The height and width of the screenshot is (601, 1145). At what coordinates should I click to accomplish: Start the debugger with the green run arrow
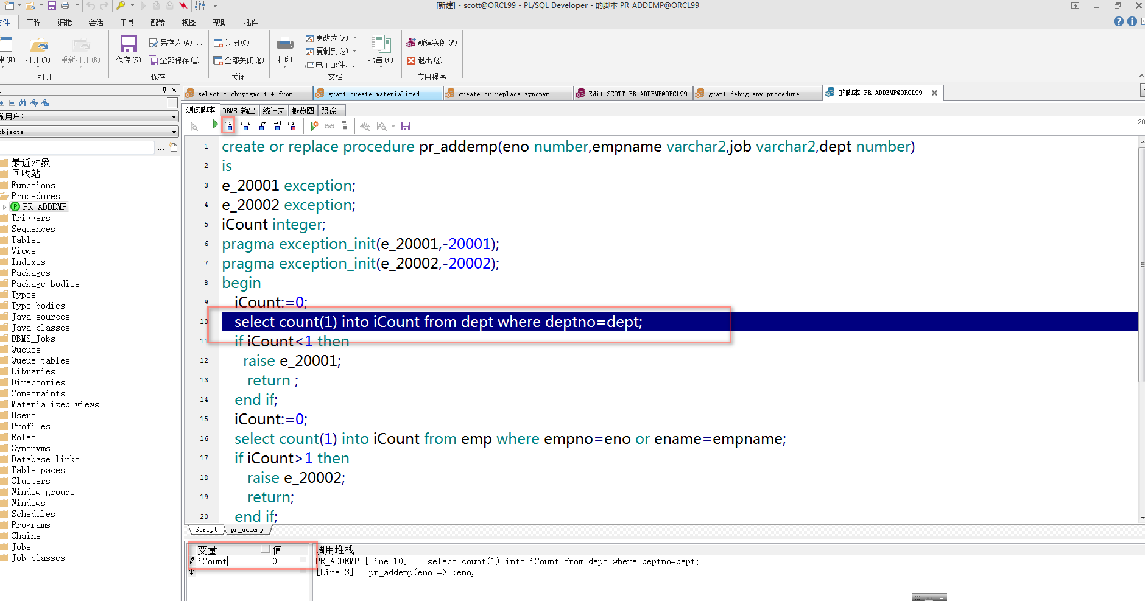tap(215, 125)
